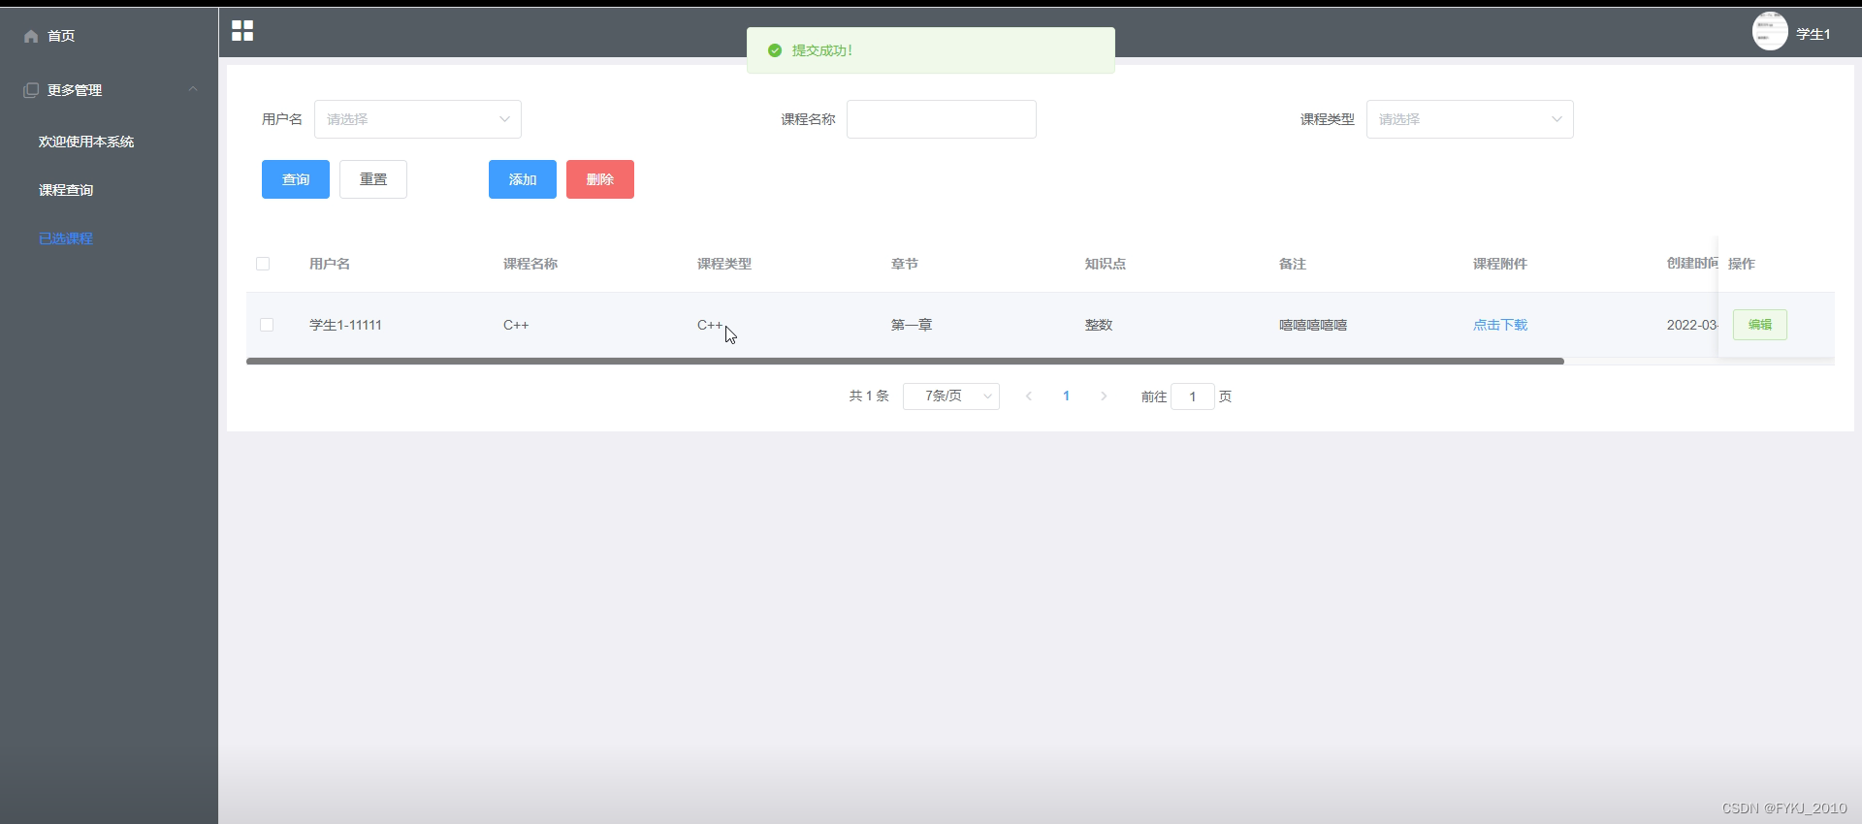The height and width of the screenshot is (824, 1862).
Task: Click the 编辑 button in the row
Action: (x=1760, y=325)
